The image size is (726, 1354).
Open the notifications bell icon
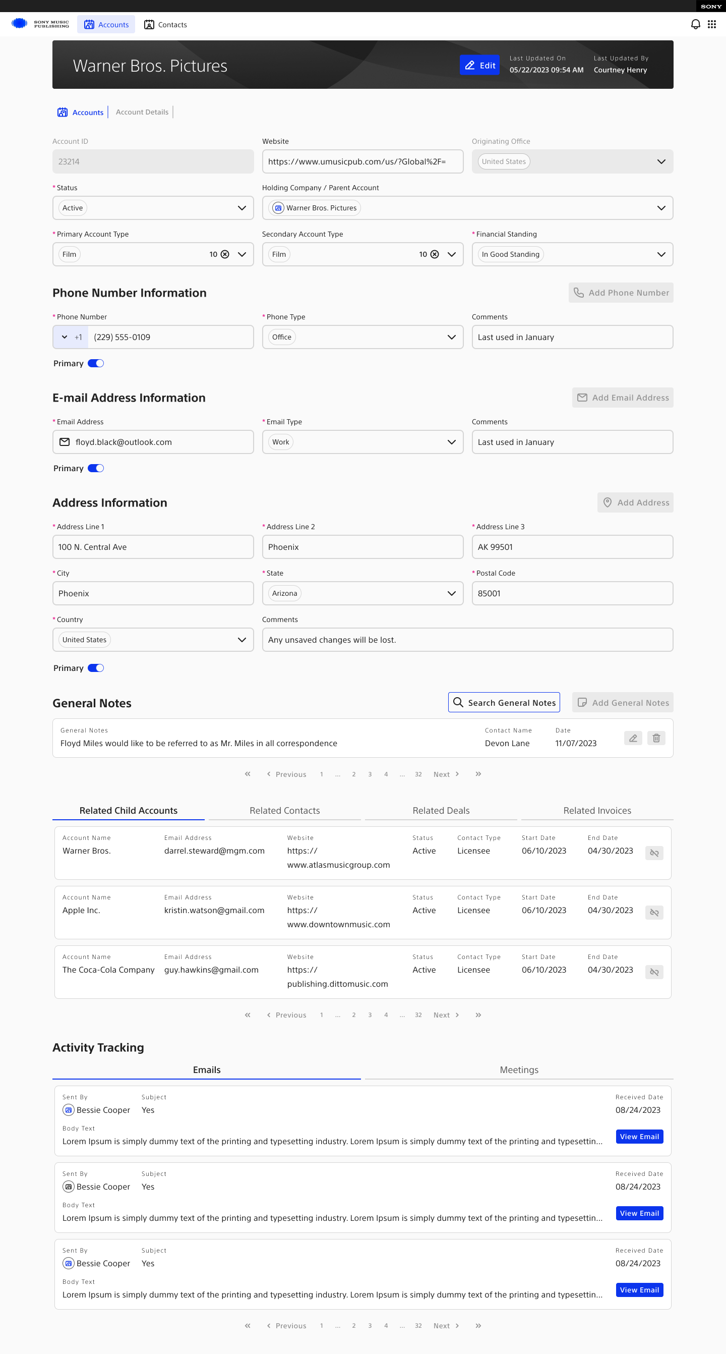point(696,24)
